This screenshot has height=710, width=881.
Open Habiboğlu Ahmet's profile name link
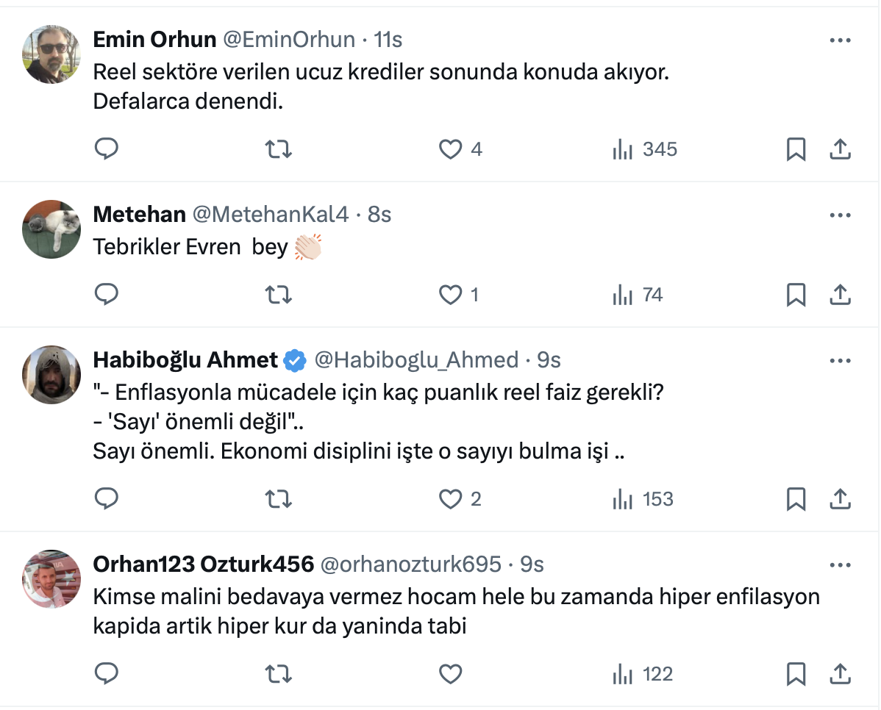(x=185, y=359)
